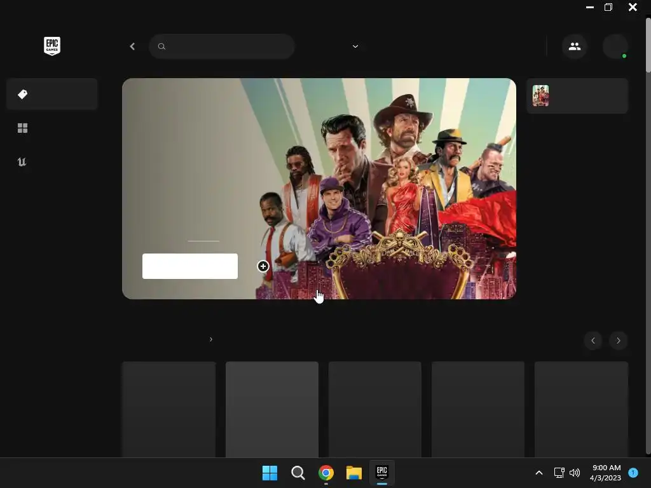
Task: Open the account profile avatar
Action: (615, 46)
